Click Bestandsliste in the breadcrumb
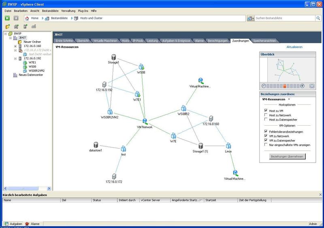This screenshot has height=228, width=324. click(x=59, y=18)
